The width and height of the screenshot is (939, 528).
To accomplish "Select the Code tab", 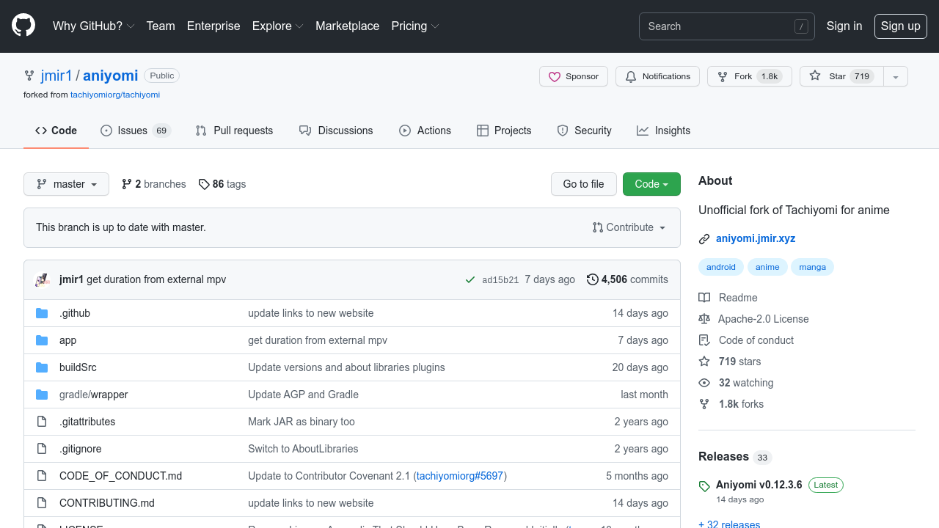I will click(x=56, y=131).
